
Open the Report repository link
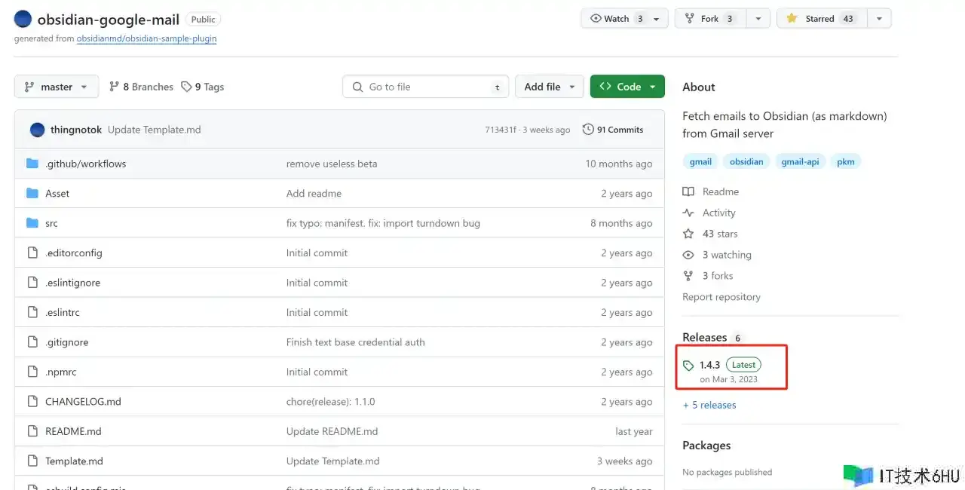pos(721,297)
